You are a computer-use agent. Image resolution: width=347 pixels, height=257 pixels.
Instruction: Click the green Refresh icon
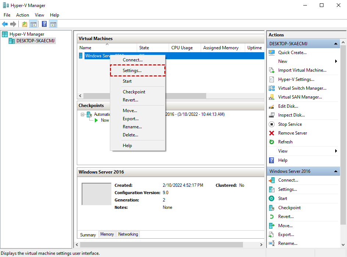(x=272, y=142)
